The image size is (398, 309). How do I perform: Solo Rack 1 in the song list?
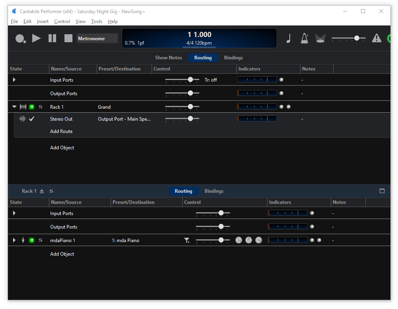(x=40, y=107)
